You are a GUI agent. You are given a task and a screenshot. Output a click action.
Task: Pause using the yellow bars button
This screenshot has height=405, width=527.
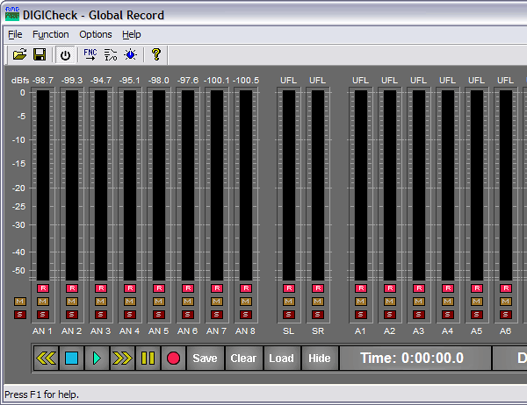[148, 358]
